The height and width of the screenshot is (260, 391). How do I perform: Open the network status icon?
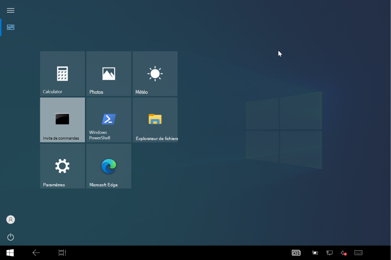[329, 253]
